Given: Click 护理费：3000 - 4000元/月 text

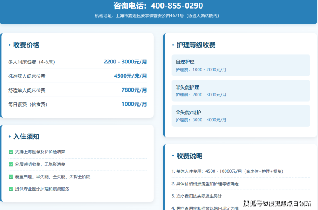Looking at the screenshot, I should pos(201,120).
